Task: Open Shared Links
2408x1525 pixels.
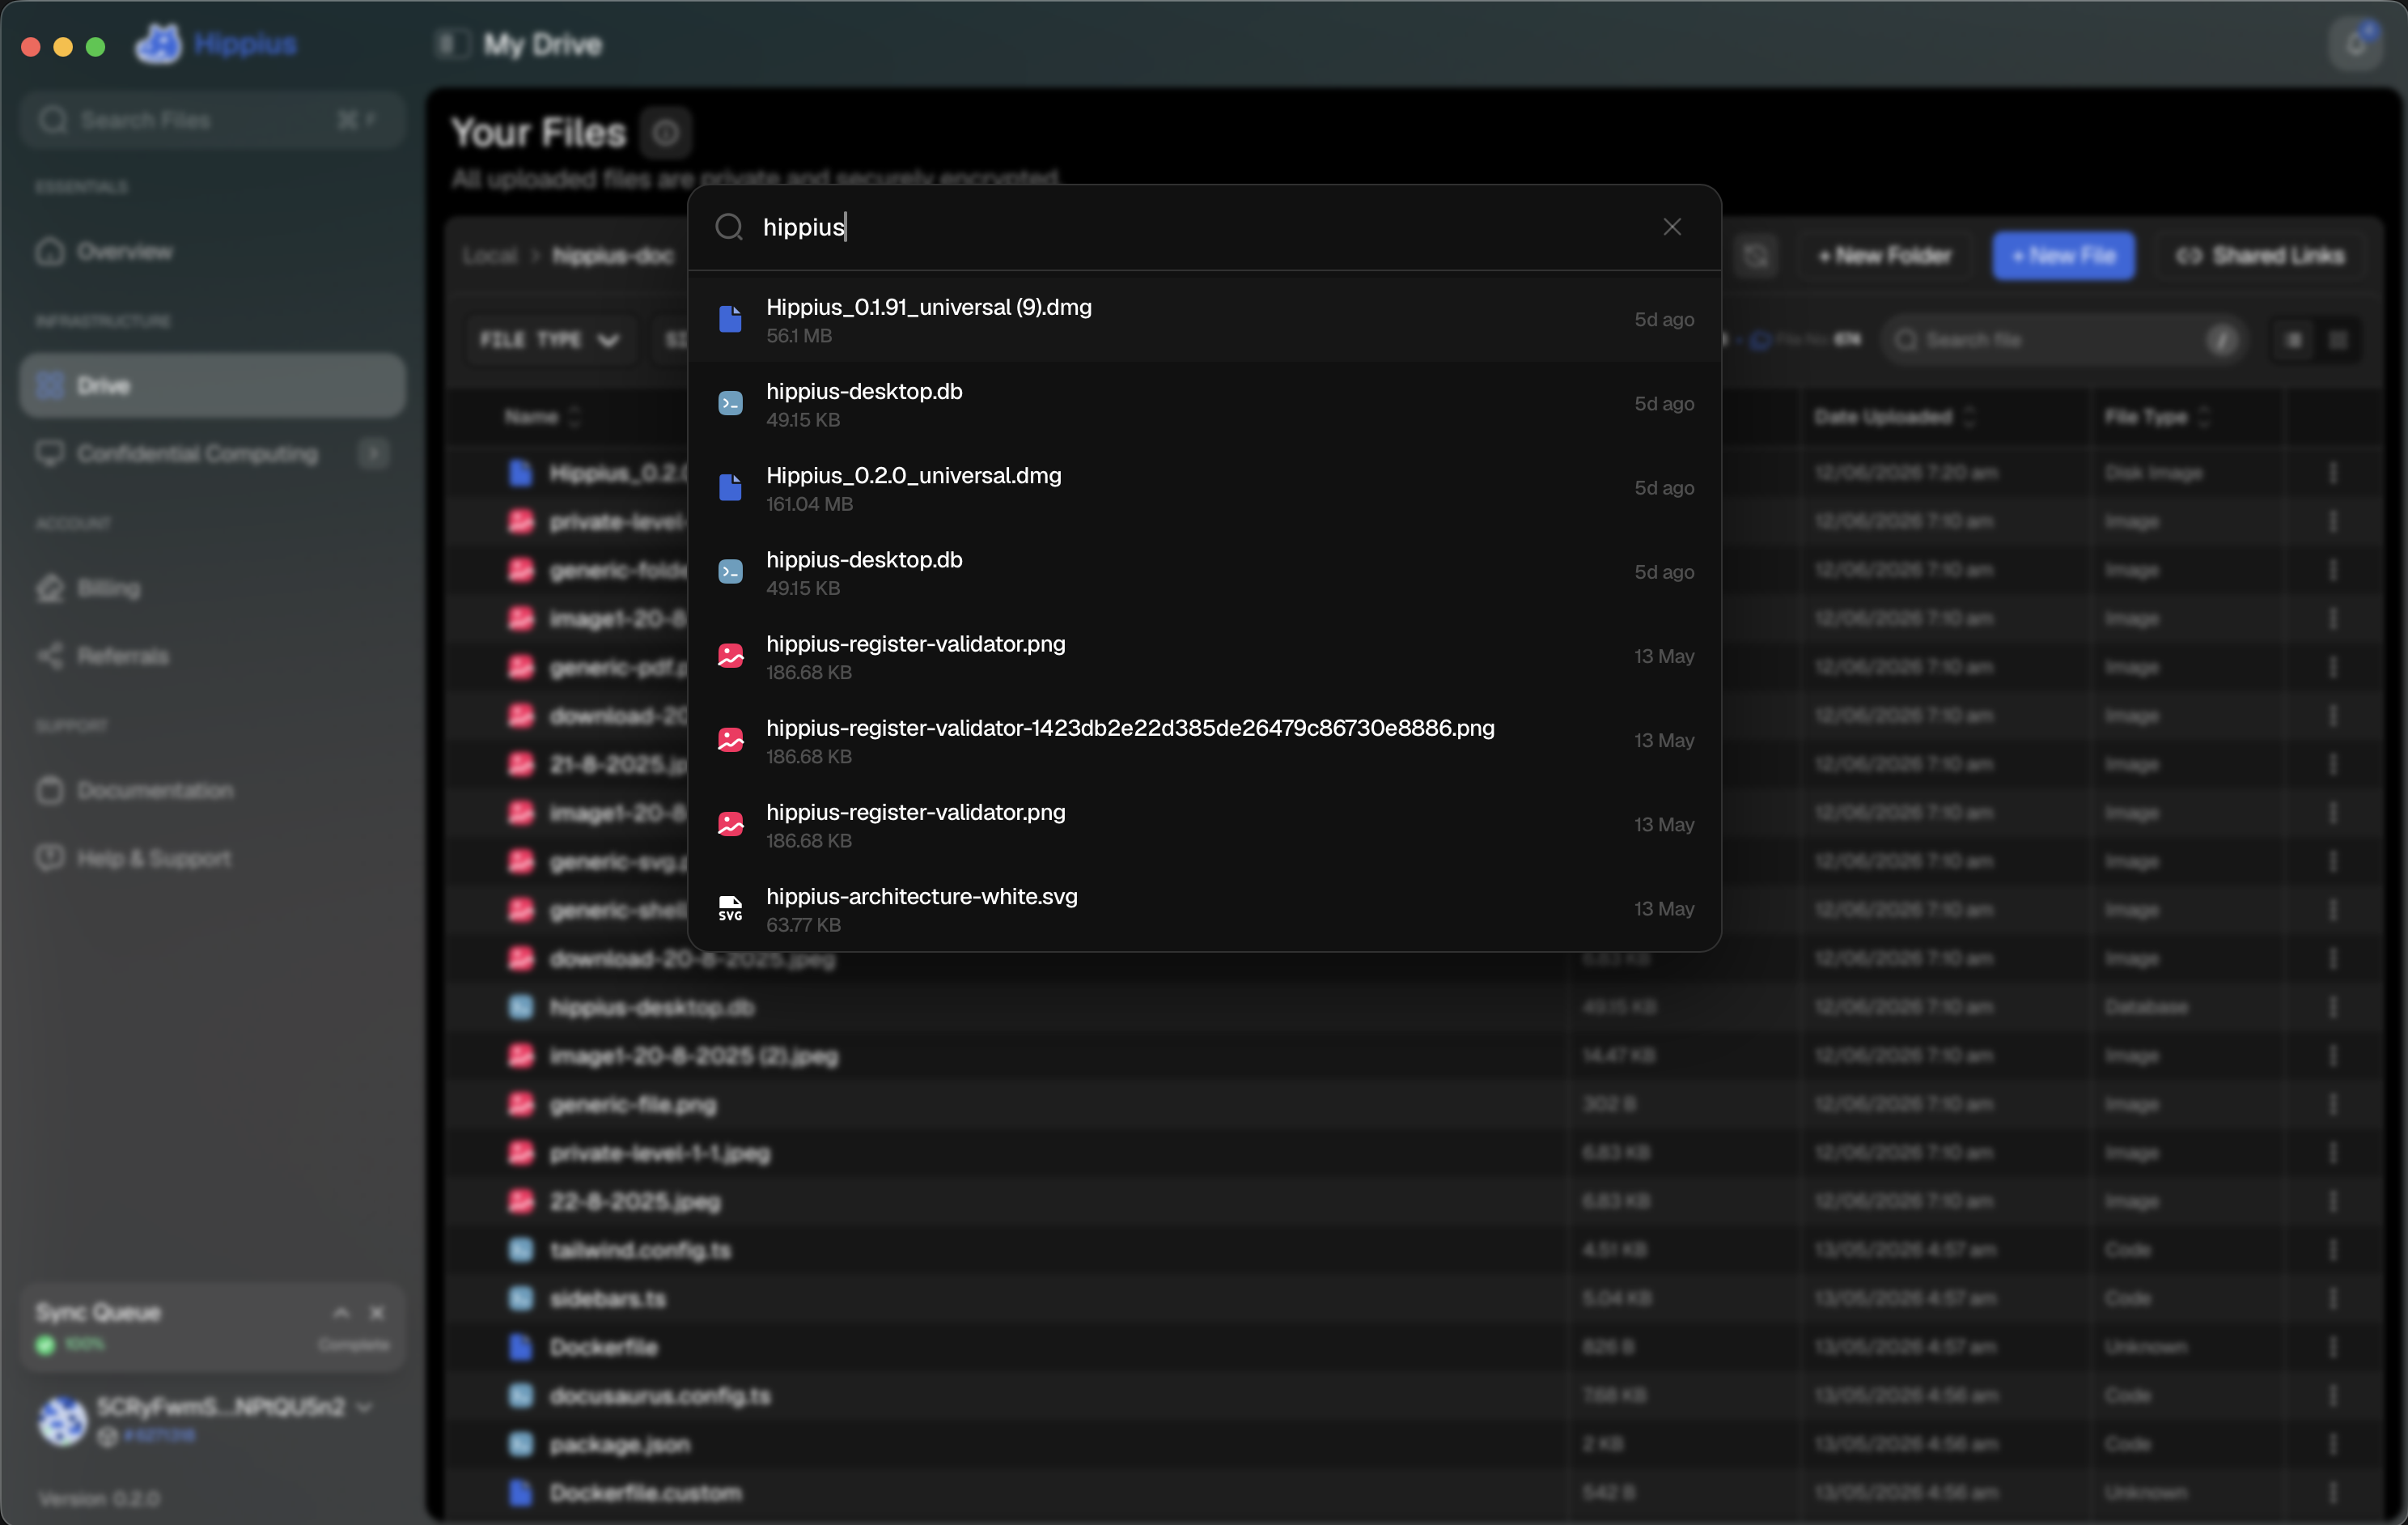Action: (x=2260, y=256)
